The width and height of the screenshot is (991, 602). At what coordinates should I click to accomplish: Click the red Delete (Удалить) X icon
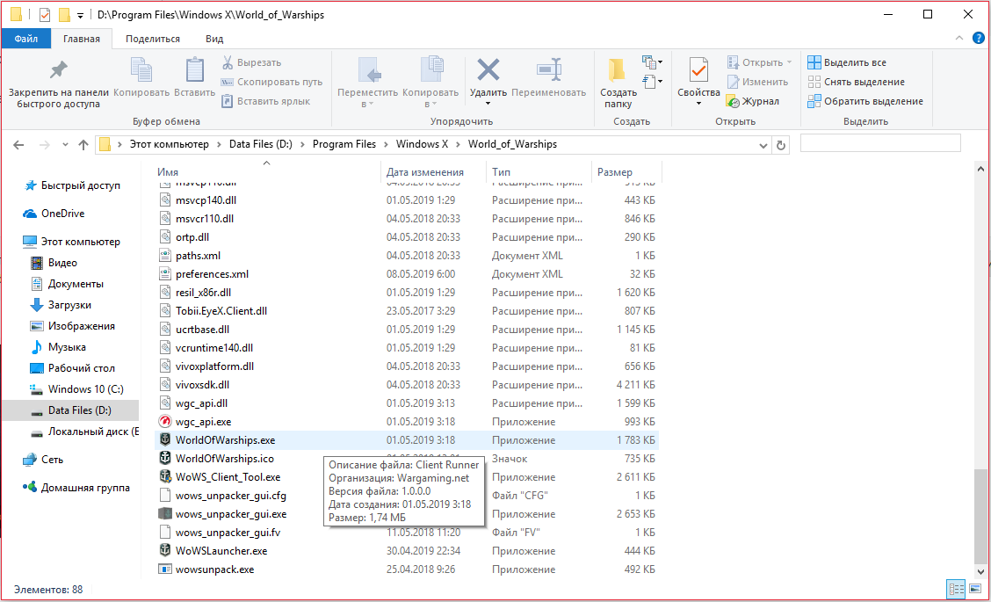click(x=488, y=69)
